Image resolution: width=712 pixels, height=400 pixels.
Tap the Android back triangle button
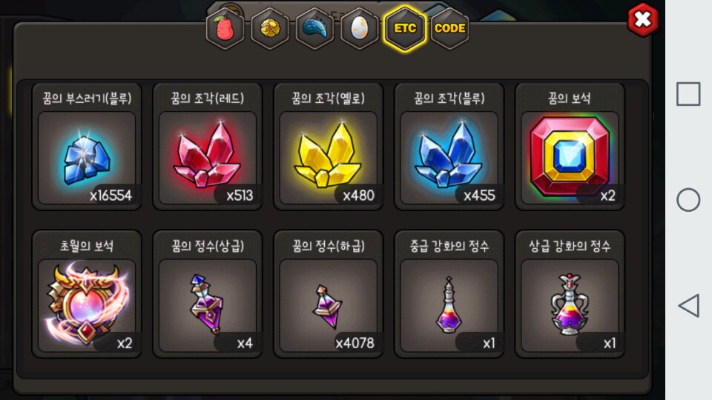[x=689, y=306]
